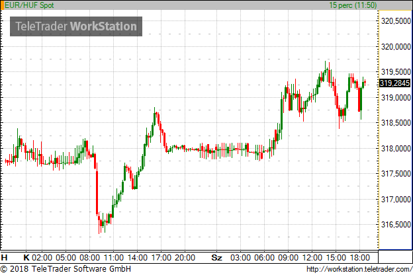
Task: Click the 316,5000 price axis label
Action: (396, 225)
